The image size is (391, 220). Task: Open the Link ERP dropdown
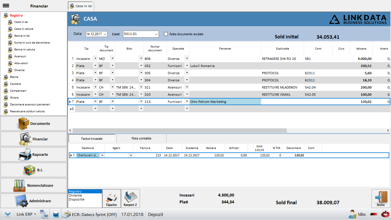[x=35, y=214]
